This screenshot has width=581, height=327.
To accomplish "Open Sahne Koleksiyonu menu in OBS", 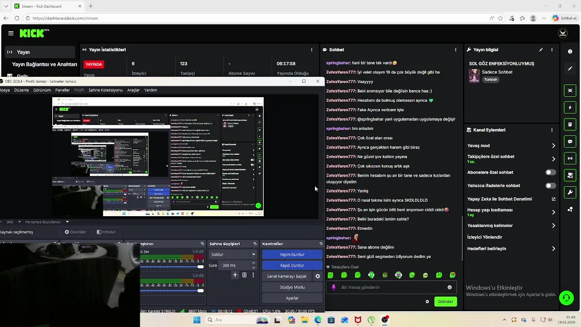I will tap(105, 90).
